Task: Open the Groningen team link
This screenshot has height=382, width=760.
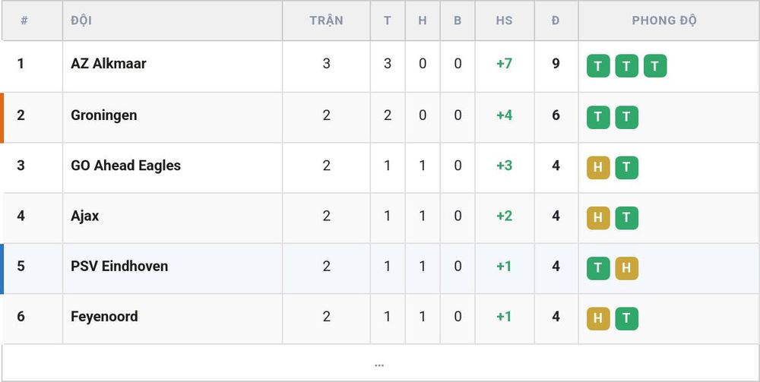Action: coord(103,115)
